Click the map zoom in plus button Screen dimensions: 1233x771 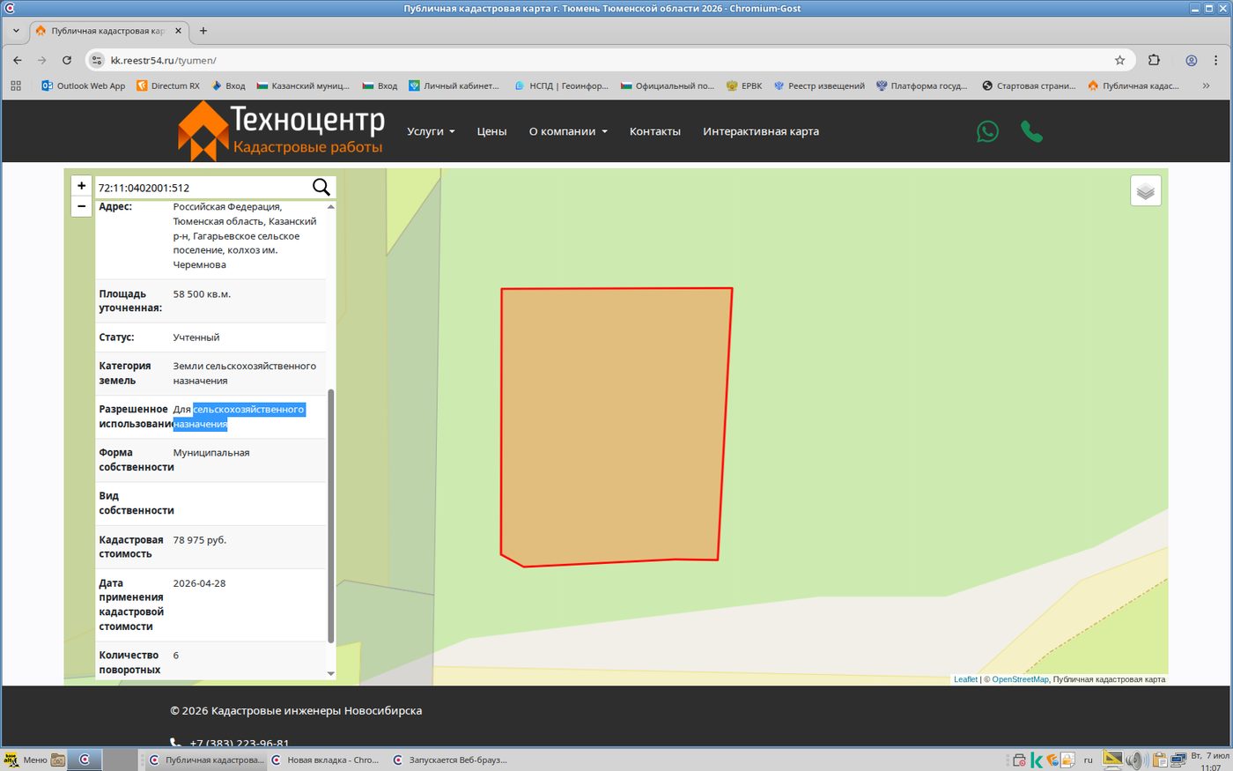pyautogui.click(x=82, y=186)
